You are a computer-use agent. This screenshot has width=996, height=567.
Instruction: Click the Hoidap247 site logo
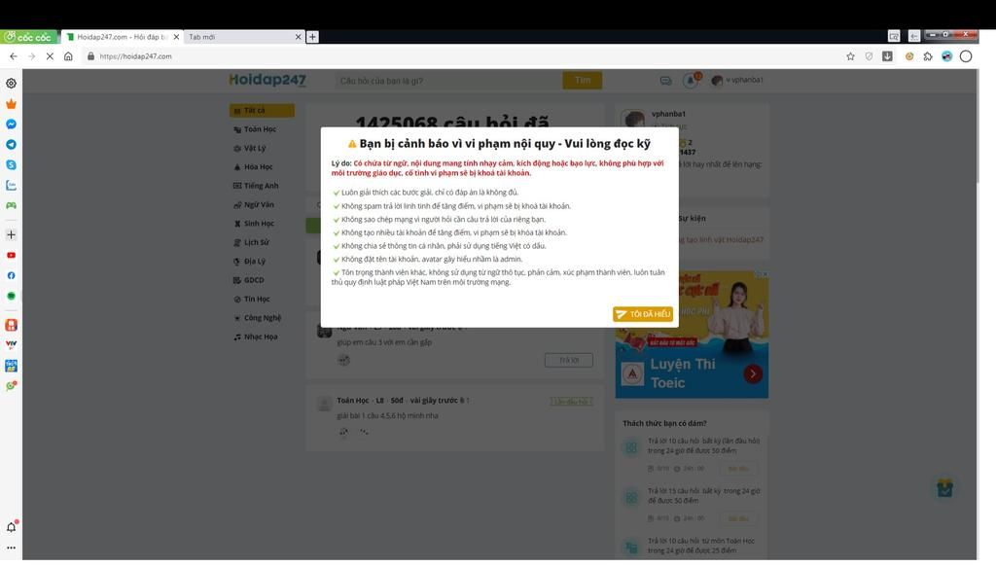click(x=267, y=80)
